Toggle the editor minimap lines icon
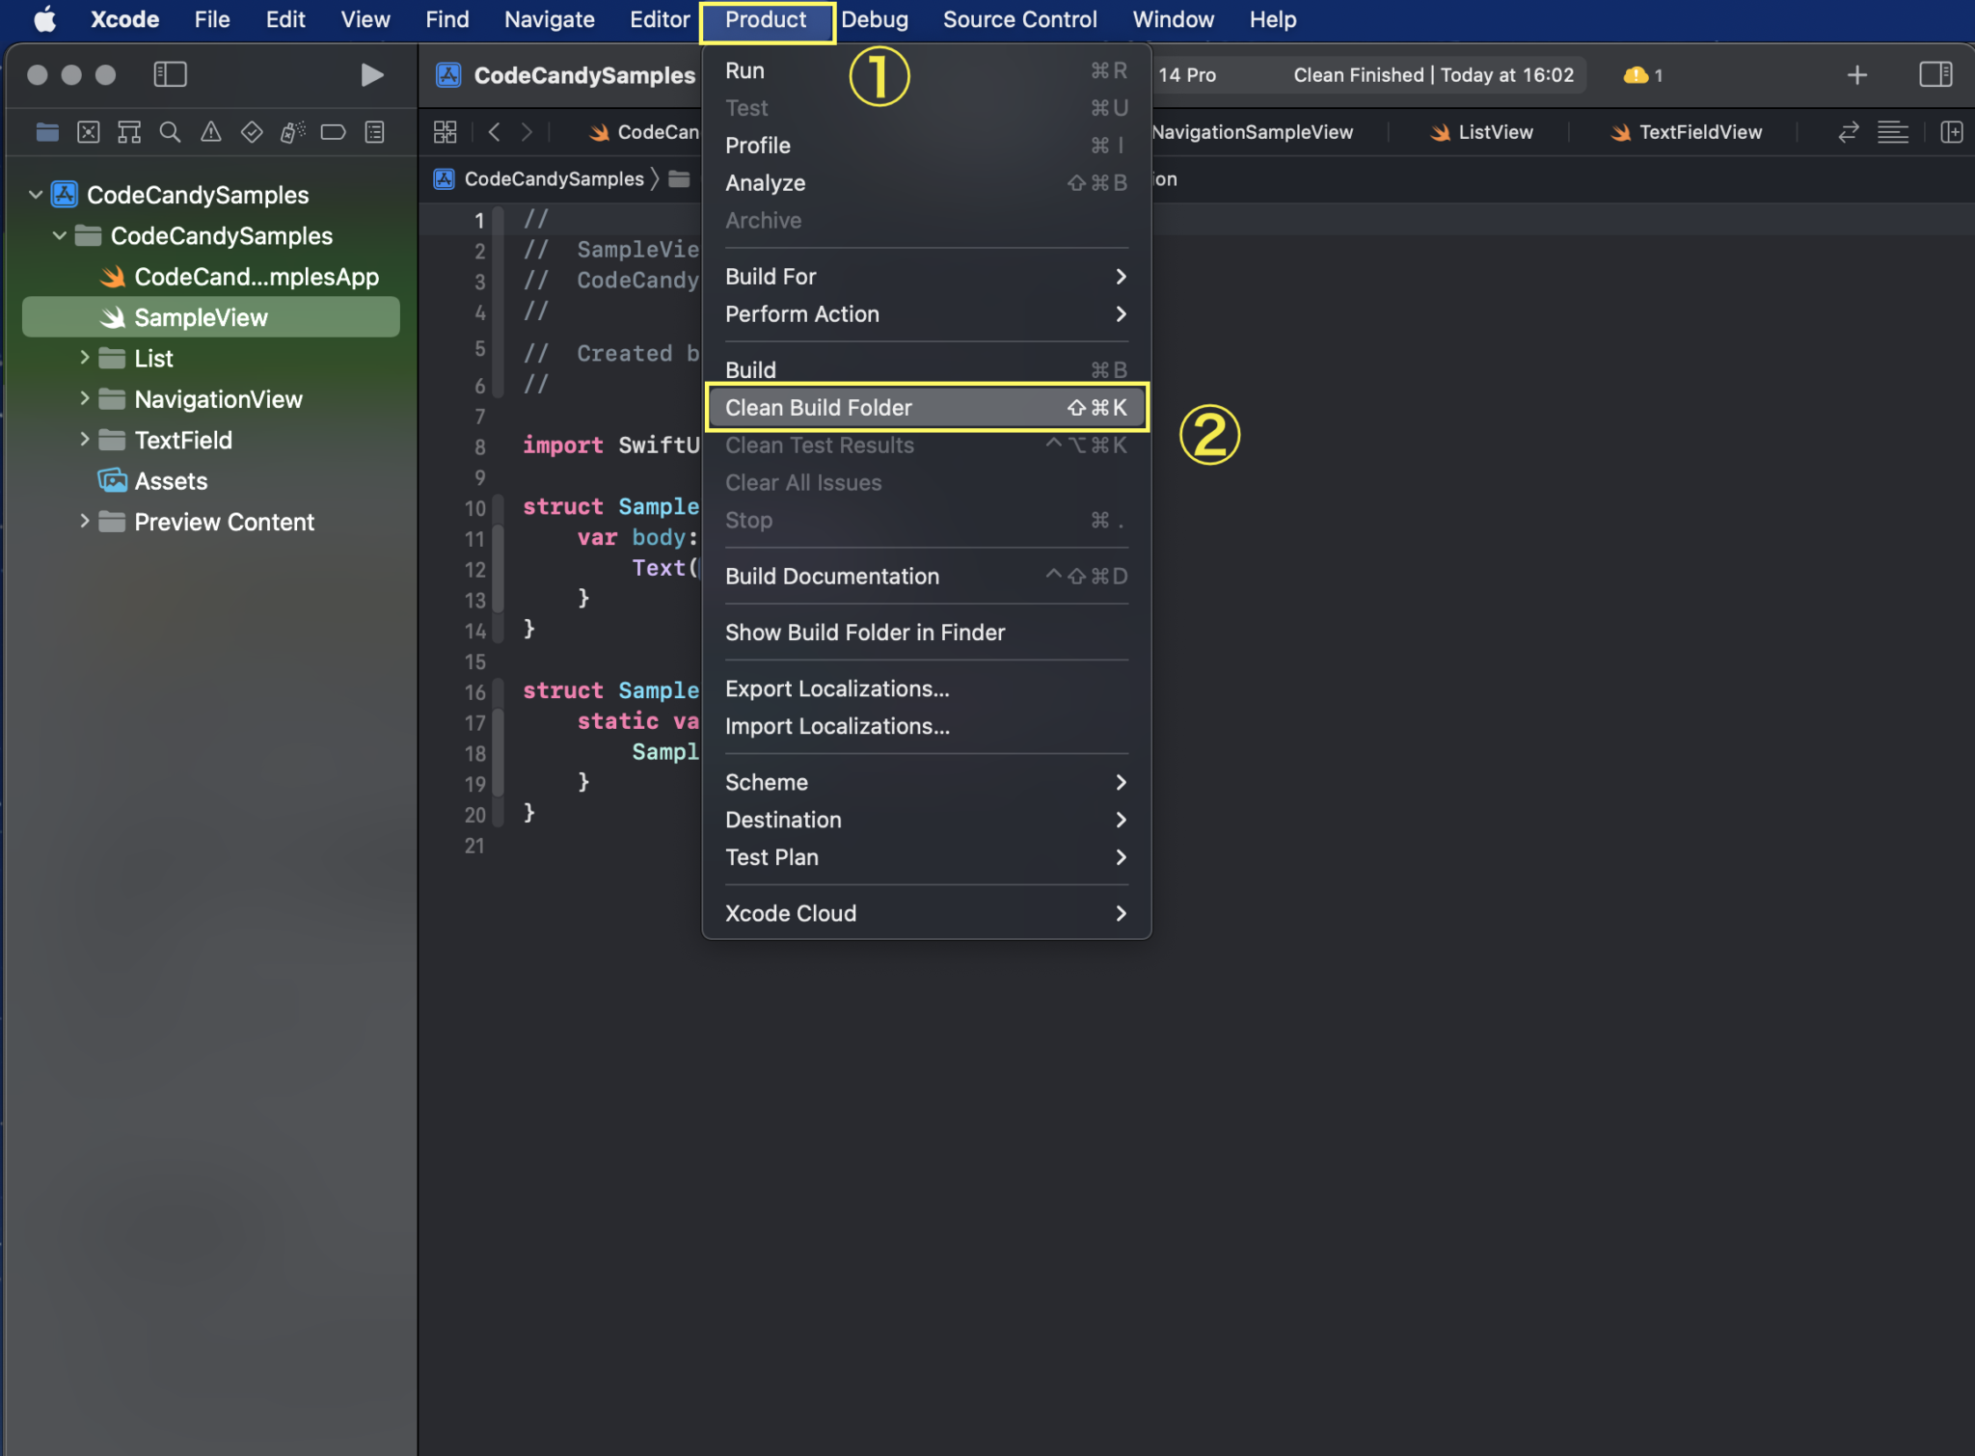Image resolution: width=1975 pixels, height=1456 pixels. (1892, 132)
